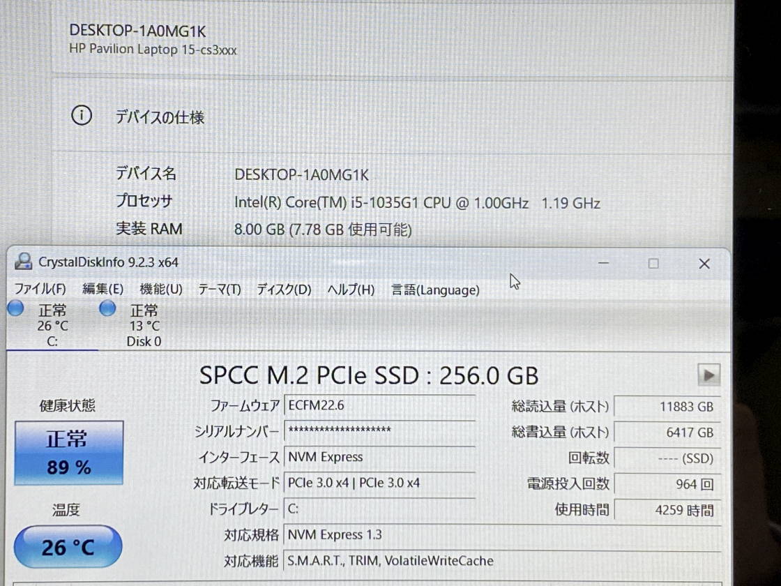Click the info icon beside デバイスの仕様 in Settings

pyautogui.click(x=81, y=116)
